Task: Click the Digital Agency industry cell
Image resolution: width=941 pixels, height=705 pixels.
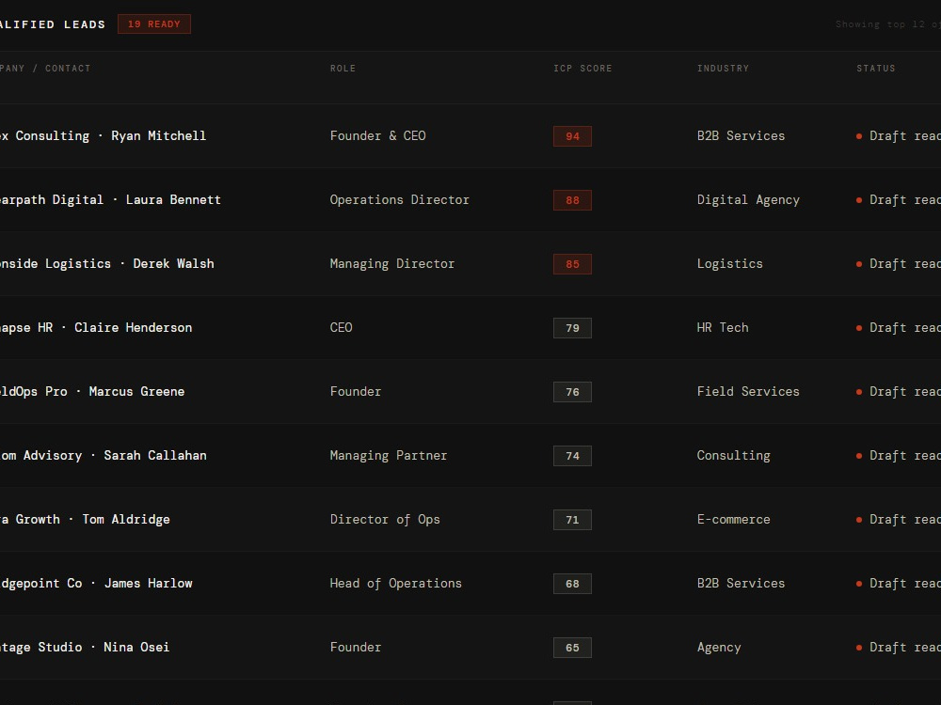Action: tap(748, 199)
